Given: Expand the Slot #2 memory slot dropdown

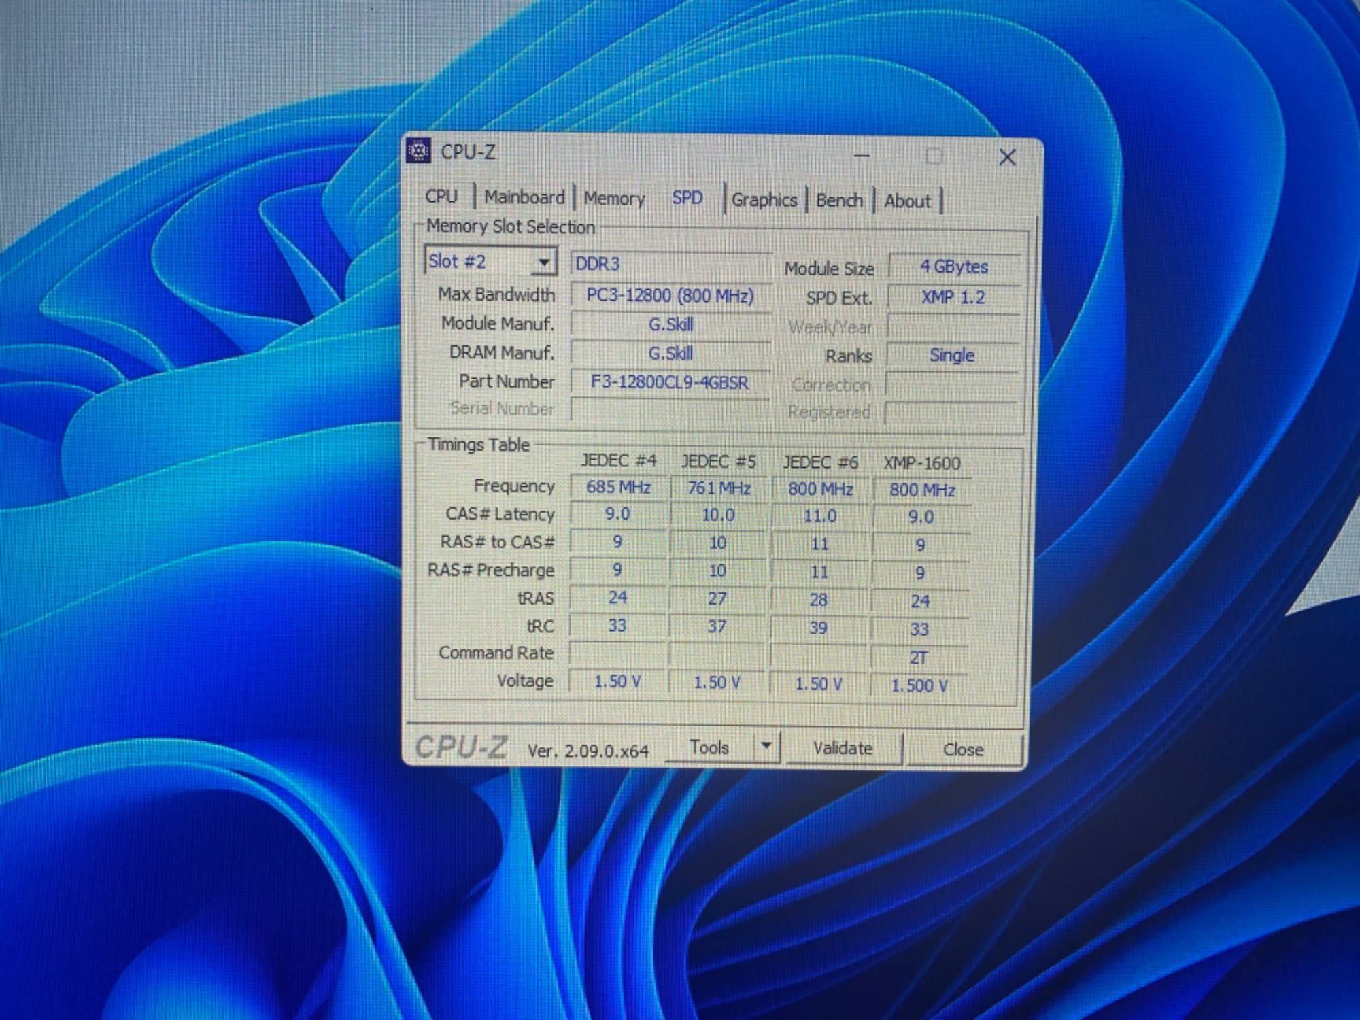Looking at the screenshot, I should pos(543,262).
